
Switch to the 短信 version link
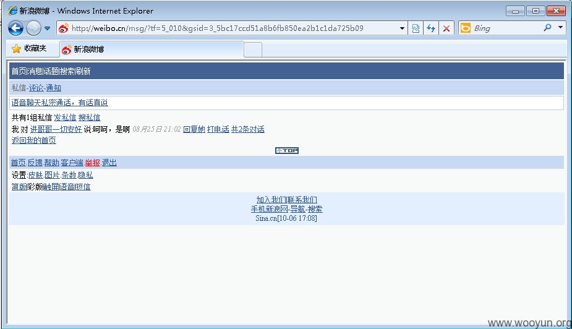(83, 187)
